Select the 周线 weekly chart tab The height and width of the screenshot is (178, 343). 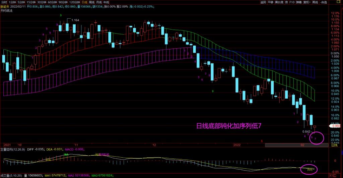[x=91, y=2]
